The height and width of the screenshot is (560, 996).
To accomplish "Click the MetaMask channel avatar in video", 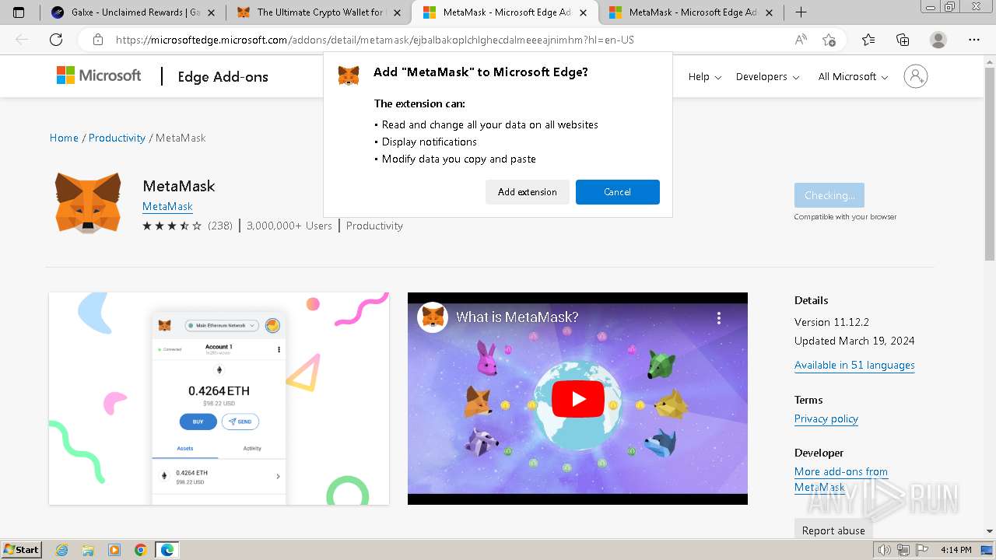I will coord(433,317).
